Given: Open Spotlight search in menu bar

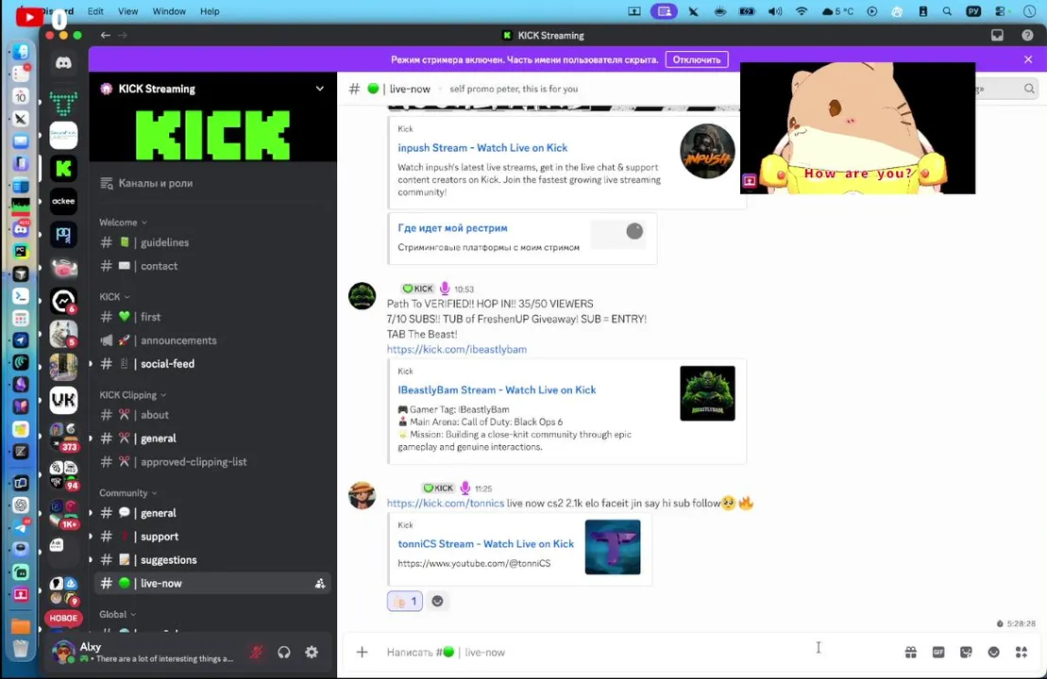Looking at the screenshot, I should click(x=947, y=11).
